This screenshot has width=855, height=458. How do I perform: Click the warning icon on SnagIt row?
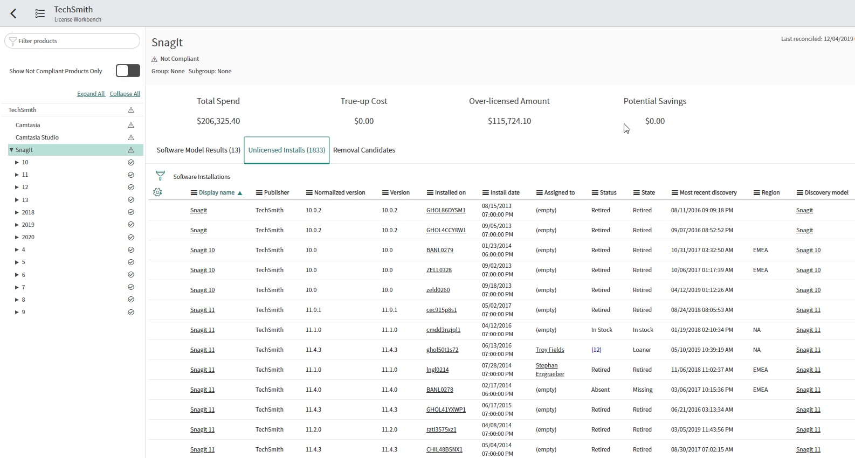[x=130, y=150]
